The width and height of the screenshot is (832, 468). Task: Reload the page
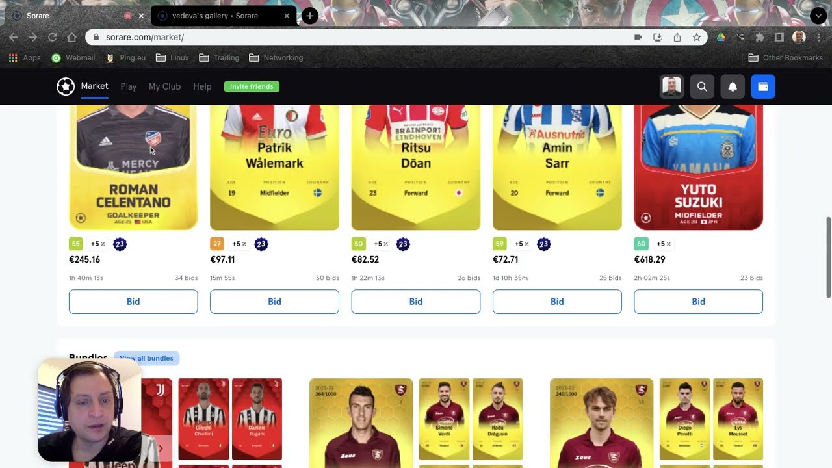point(52,38)
